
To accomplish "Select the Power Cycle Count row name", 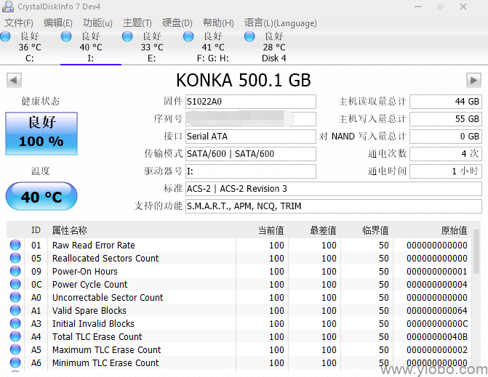I will coord(90,284).
